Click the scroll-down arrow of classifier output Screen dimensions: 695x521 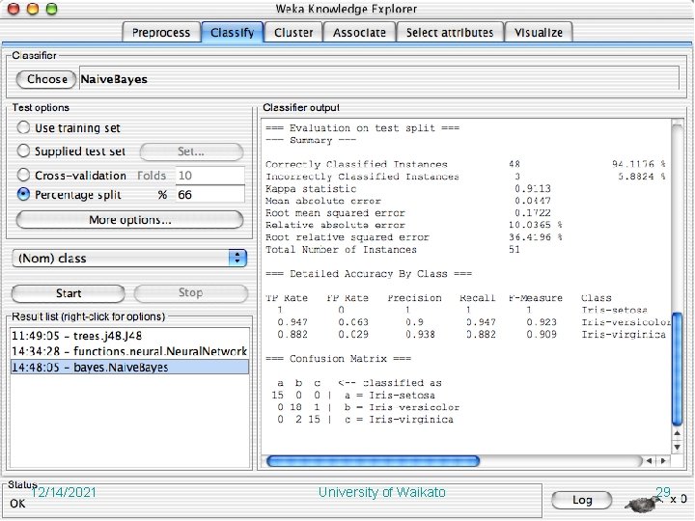pyautogui.click(x=677, y=447)
